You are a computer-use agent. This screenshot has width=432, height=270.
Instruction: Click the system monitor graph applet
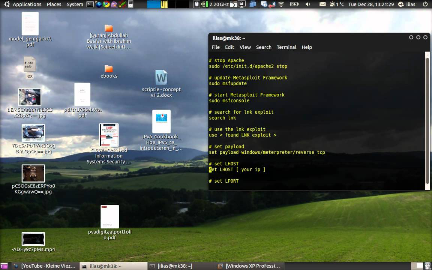click(168, 4)
